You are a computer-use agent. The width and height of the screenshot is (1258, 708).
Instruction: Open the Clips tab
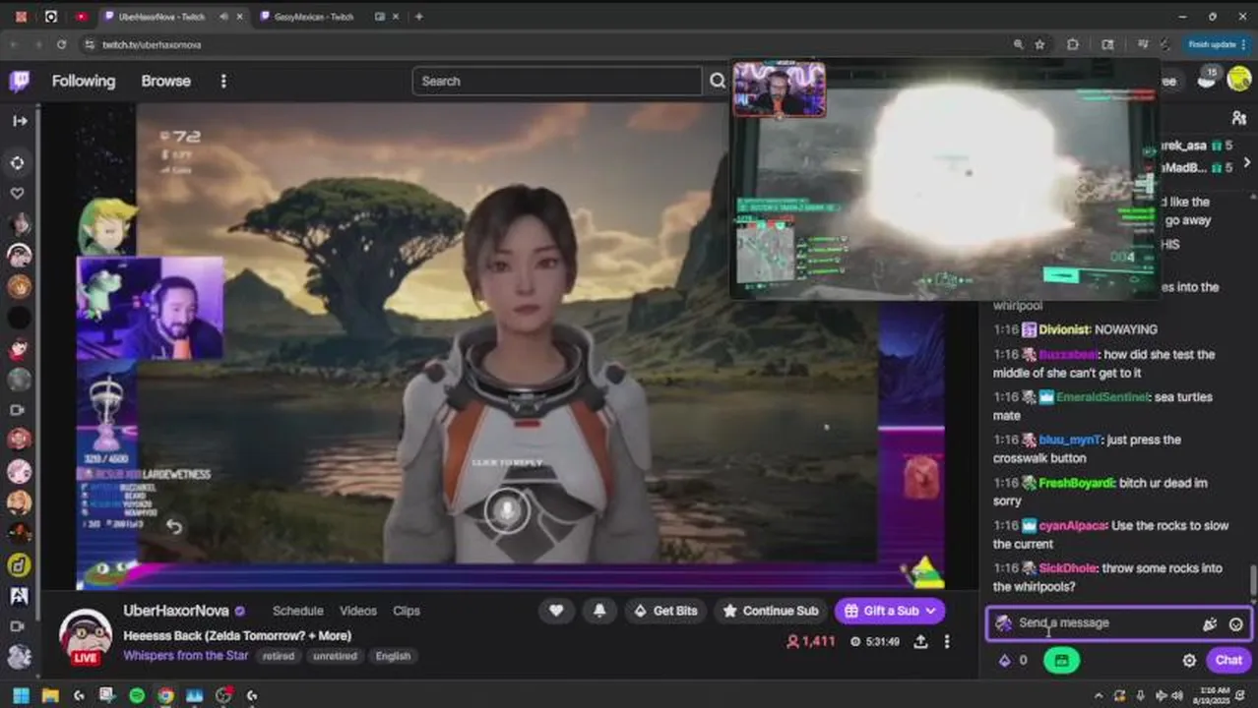[407, 611]
